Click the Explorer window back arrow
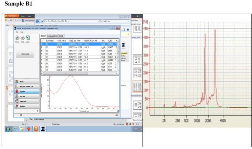The height and width of the screenshot is (149, 252). tap(37, 21)
